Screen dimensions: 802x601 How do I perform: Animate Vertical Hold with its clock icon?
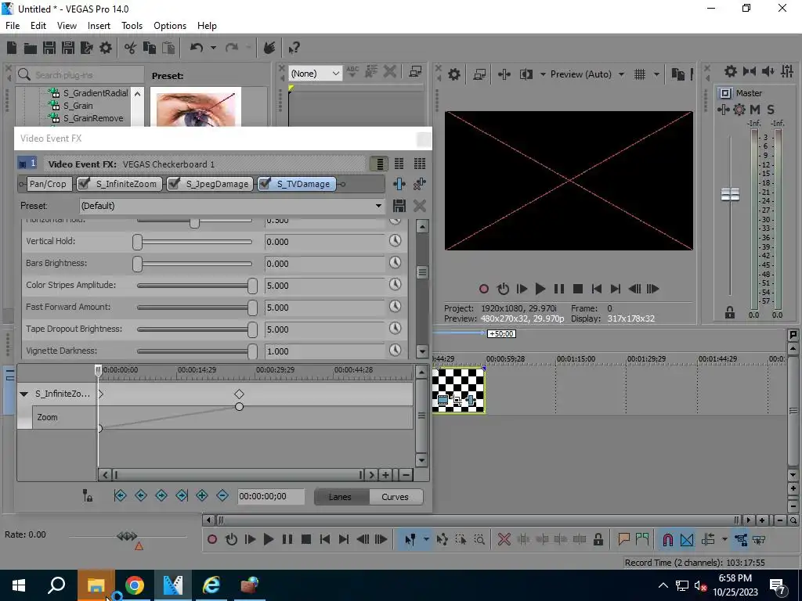[395, 241]
